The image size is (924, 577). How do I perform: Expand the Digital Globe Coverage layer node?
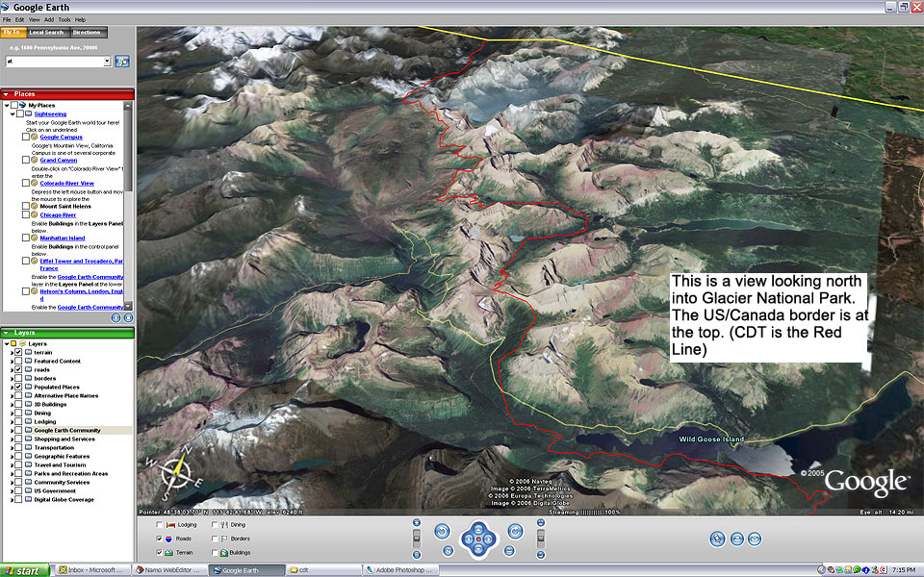[x=12, y=500]
